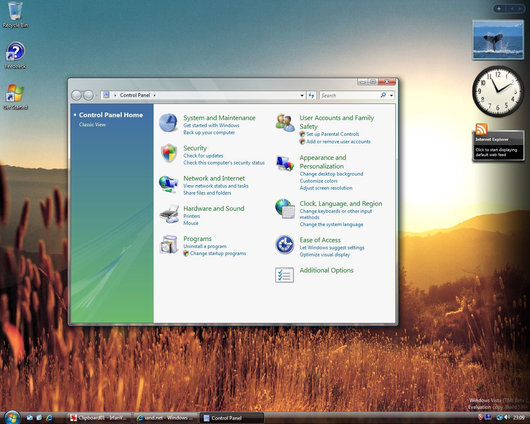This screenshot has width=530, height=424.
Task: Open the Windows Start orb
Action: (x=12, y=417)
